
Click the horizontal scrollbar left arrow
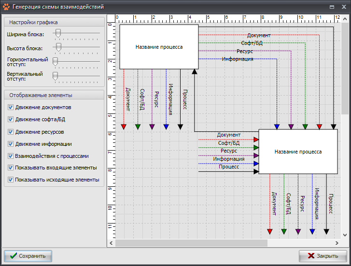[x=112, y=243]
